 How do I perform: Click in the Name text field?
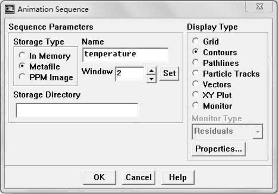coord(125,54)
